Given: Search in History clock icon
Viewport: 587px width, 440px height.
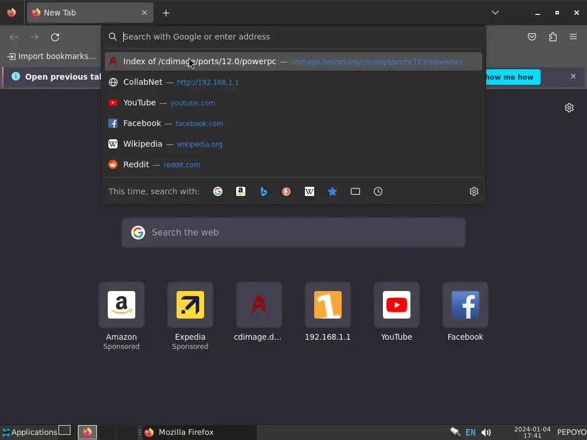Looking at the screenshot, I should (x=378, y=191).
